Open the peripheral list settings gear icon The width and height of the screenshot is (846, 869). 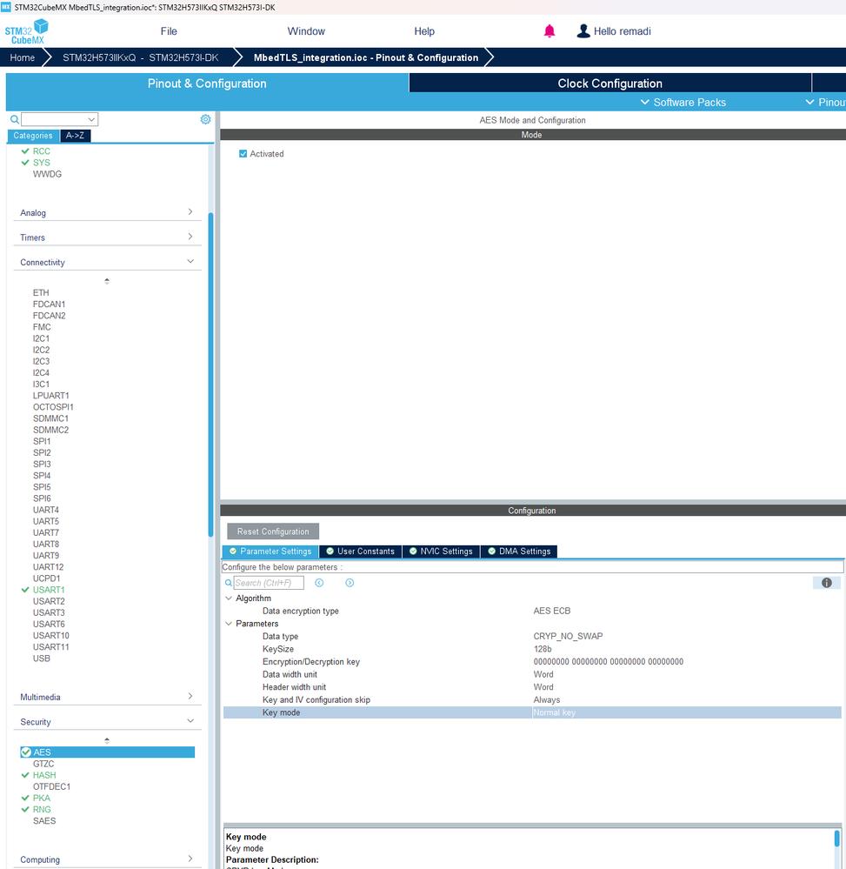point(205,119)
